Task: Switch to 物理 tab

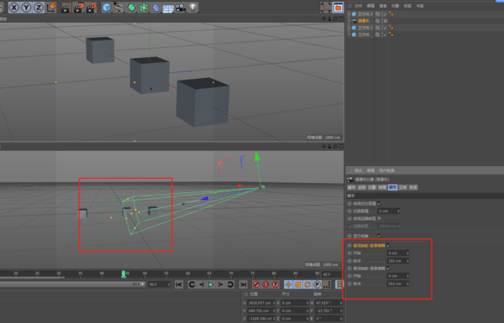Action: [382, 187]
